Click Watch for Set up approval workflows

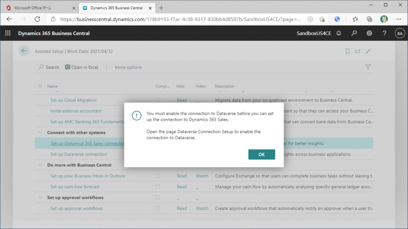pyautogui.click(x=202, y=208)
